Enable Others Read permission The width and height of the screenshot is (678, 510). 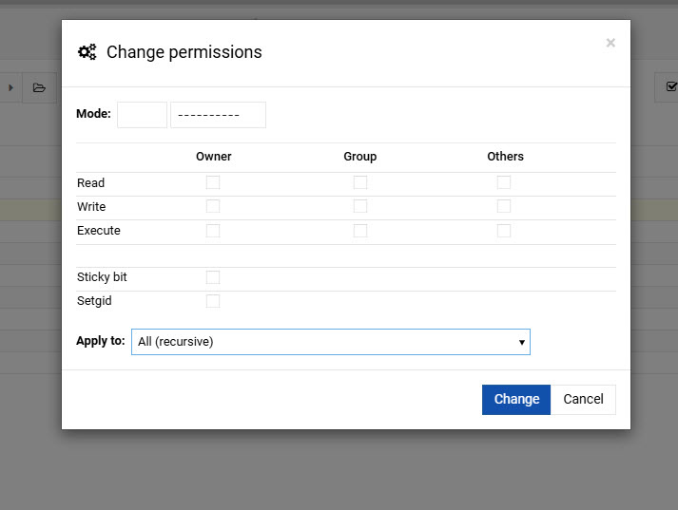pos(504,182)
